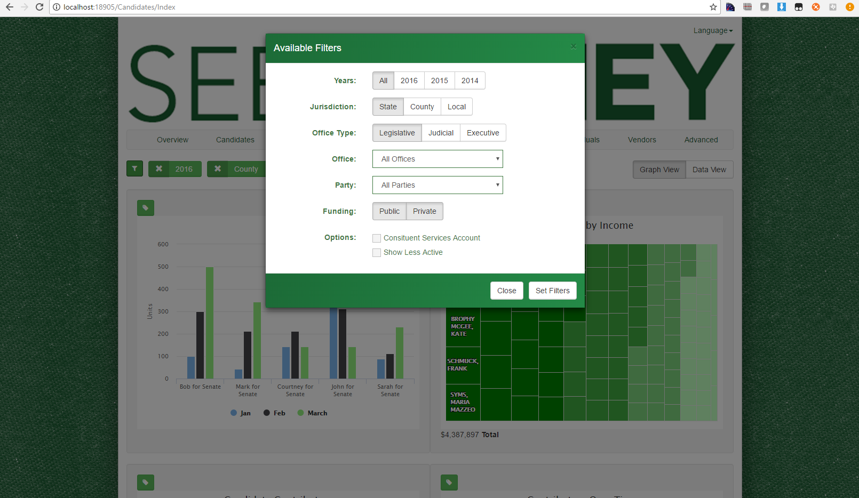
Task: Click the March green legend dot
Action: tap(301, 413)
